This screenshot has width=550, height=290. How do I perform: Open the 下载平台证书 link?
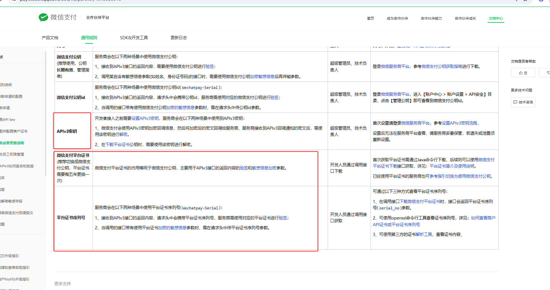[117, 145]
